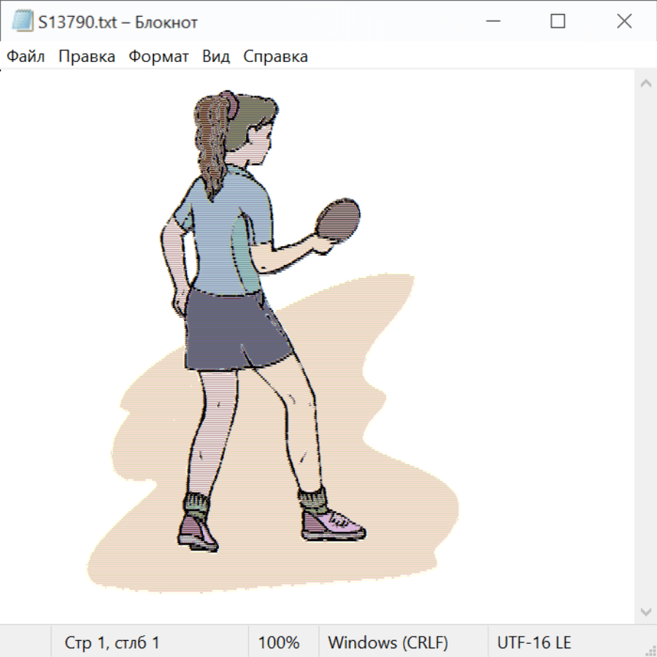The width and height of the screenshot is (657, 657).
Task: Minimize the Блокнот window
Action: (491, 22)
